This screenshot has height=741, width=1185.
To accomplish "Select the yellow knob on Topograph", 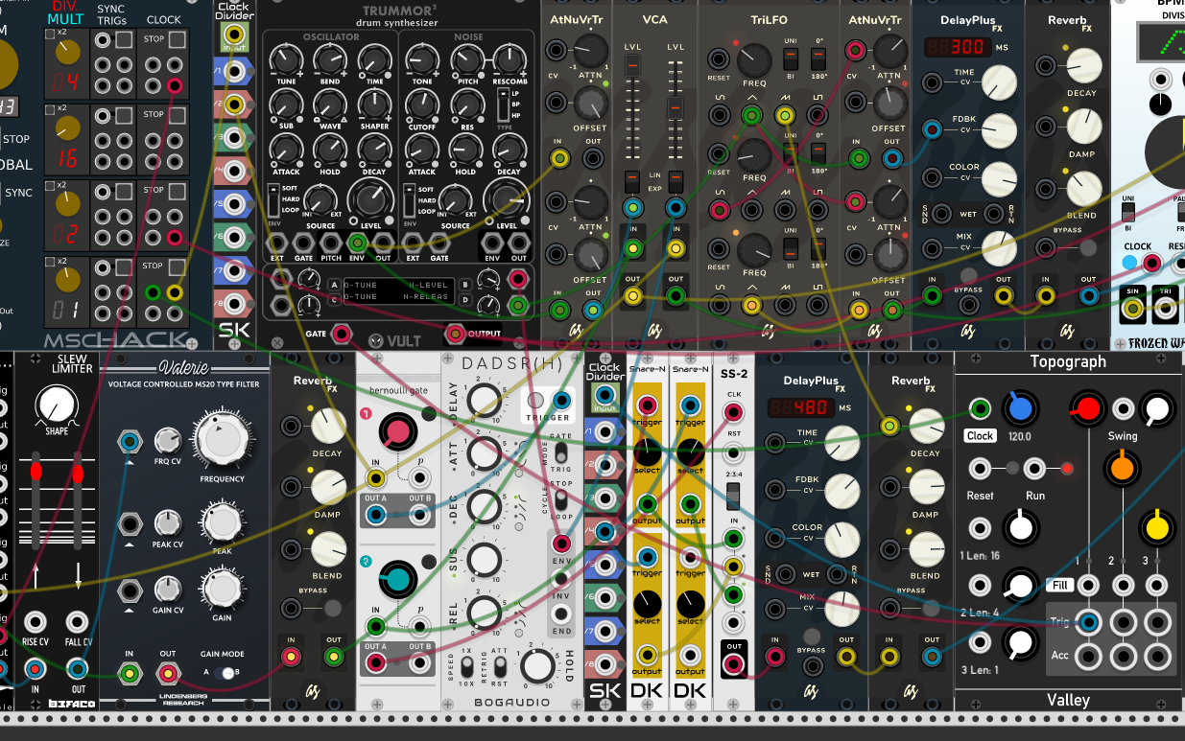I will coord(1158,528).
